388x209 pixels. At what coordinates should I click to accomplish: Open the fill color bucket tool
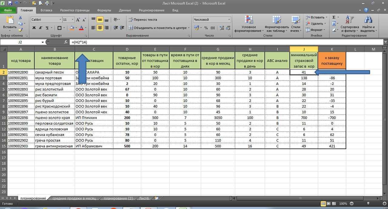point(72,28)
